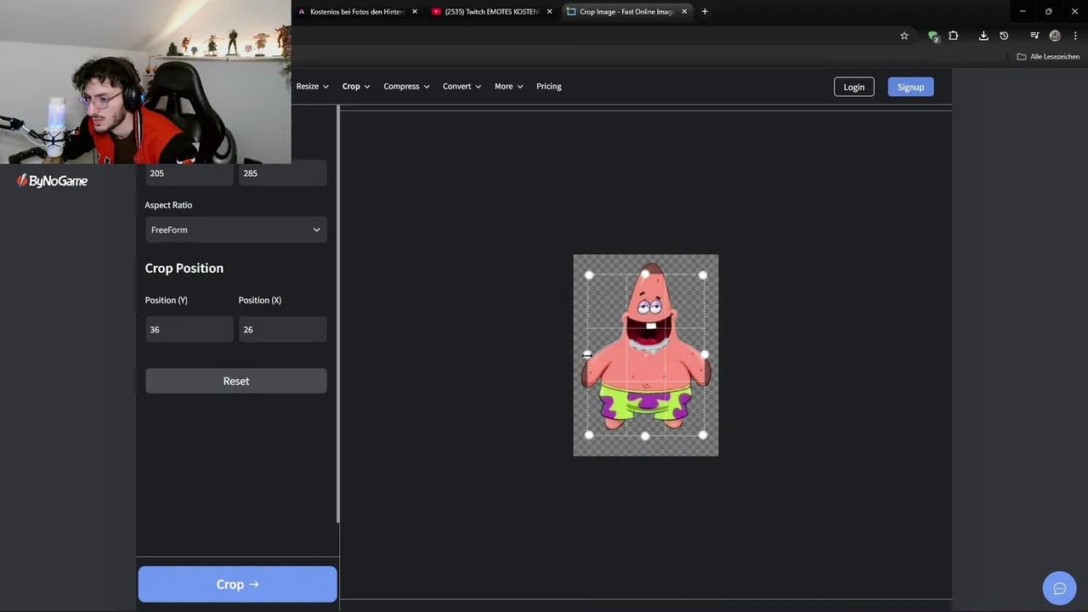Open the Alle Lesezeichen bookmarks folder
This screenshot has width=1088, height=612.
[x=1048, y=57]
